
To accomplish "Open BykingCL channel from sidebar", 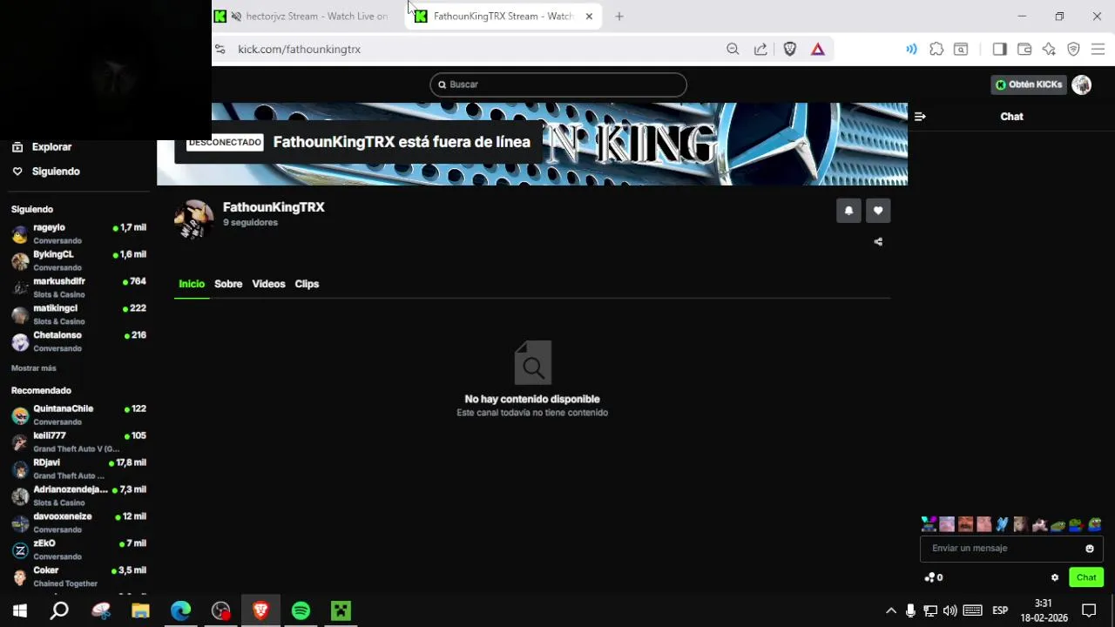I will click(x=78, y=260).
